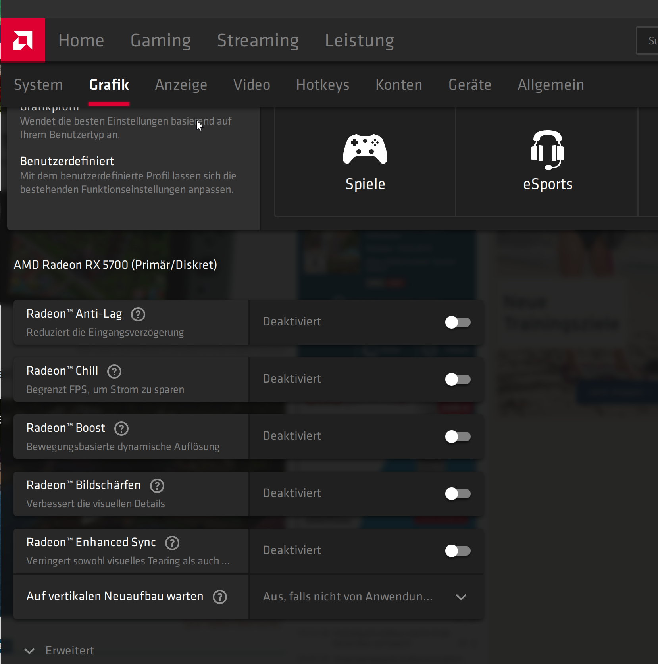The height and width of the screenshot is (664, 658).
Task: Open help for Radeon Anti-Lag
Action: pos(138,314)
